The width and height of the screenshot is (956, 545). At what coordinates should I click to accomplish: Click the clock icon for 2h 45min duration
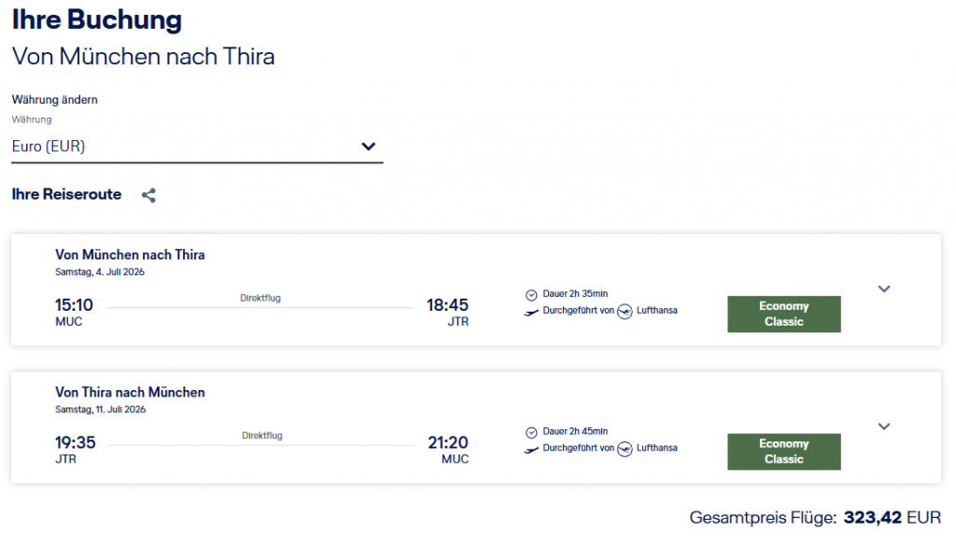(x=531, y=432)
